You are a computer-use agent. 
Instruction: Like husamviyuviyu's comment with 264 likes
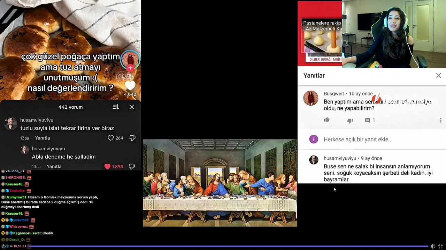pos(111,138)
